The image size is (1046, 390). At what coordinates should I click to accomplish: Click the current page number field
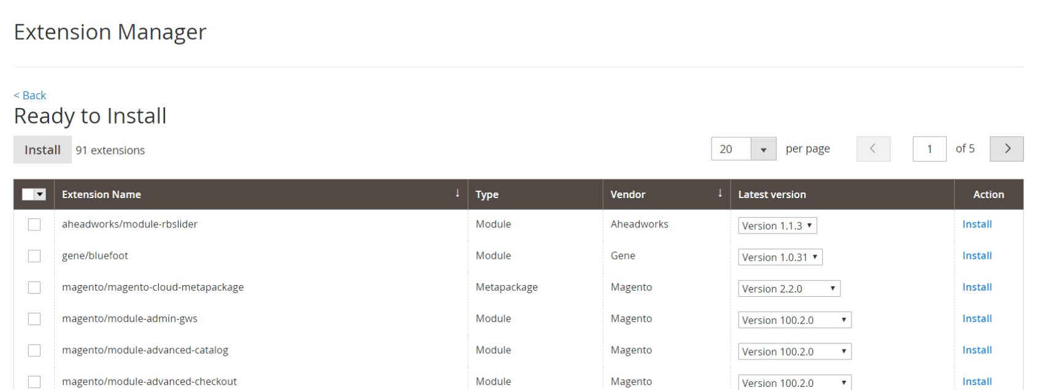[929, 149]
